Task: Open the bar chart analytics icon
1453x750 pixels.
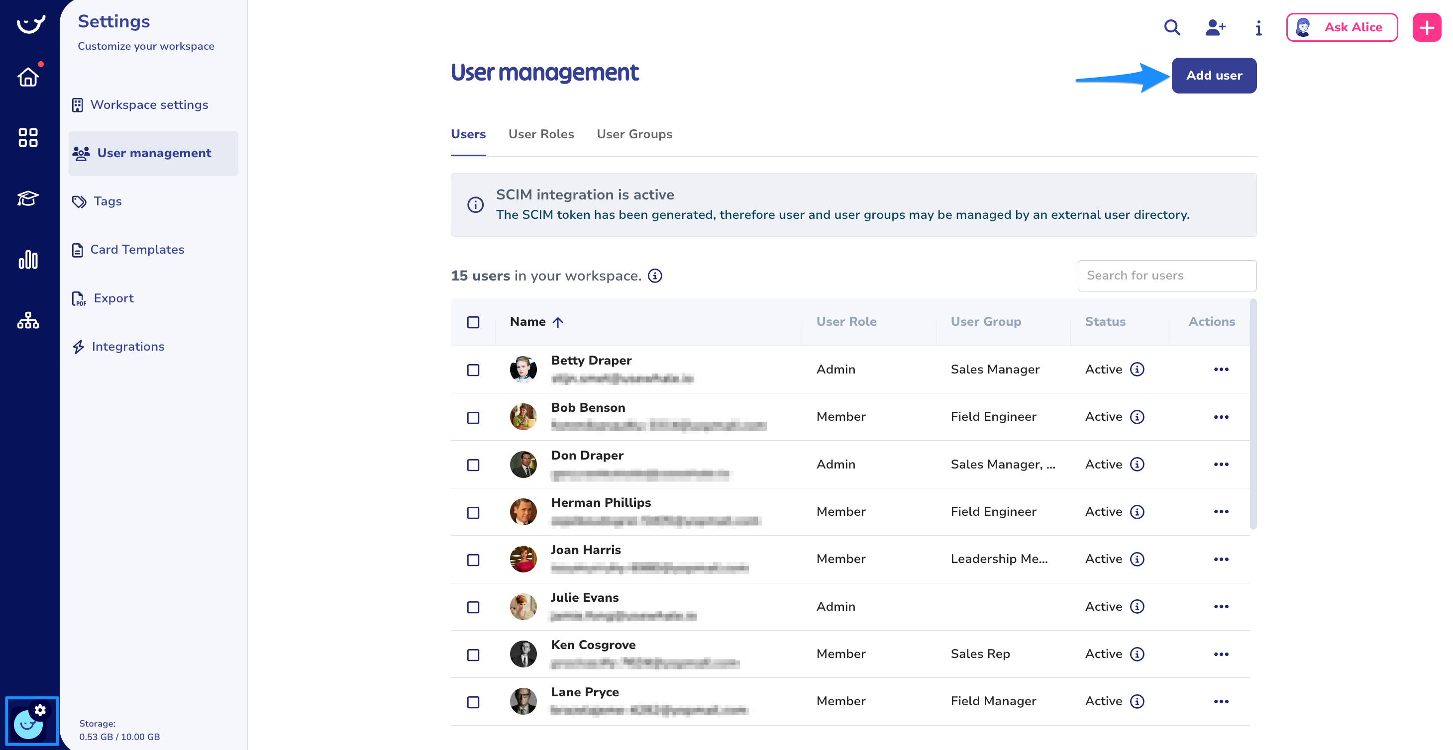Action: point(28,260)
